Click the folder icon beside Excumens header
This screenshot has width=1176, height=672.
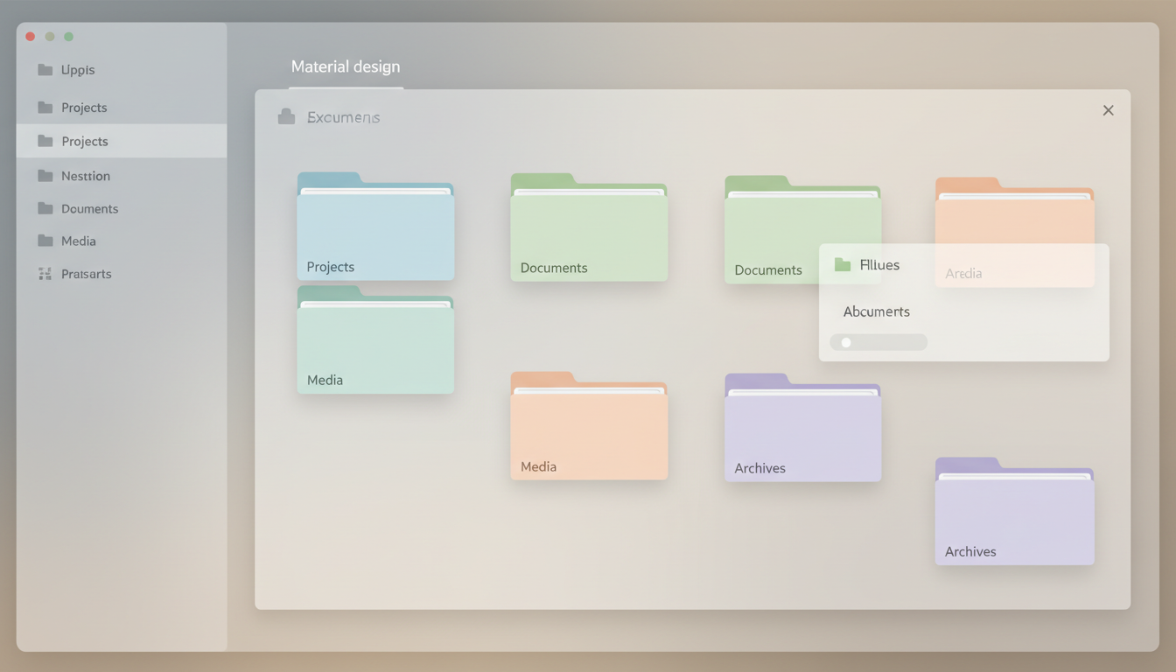pos(286,115)
